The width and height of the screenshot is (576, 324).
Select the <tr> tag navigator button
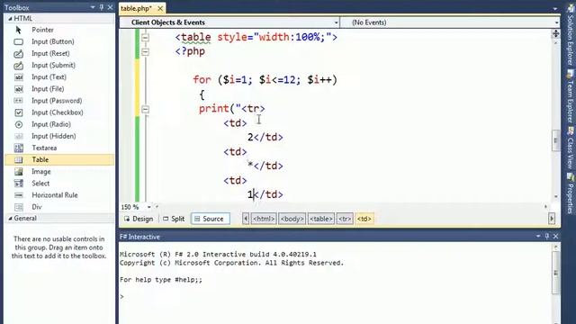pyautogui.click(x=345, y=219)
